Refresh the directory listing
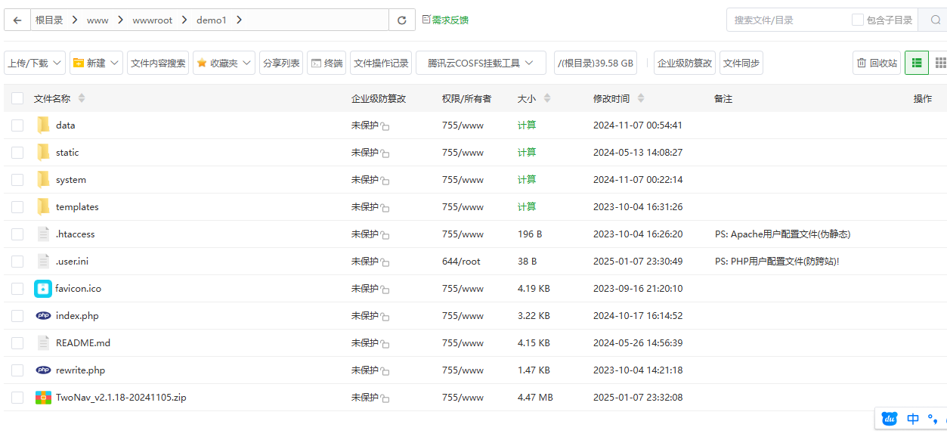 (401, 20)
